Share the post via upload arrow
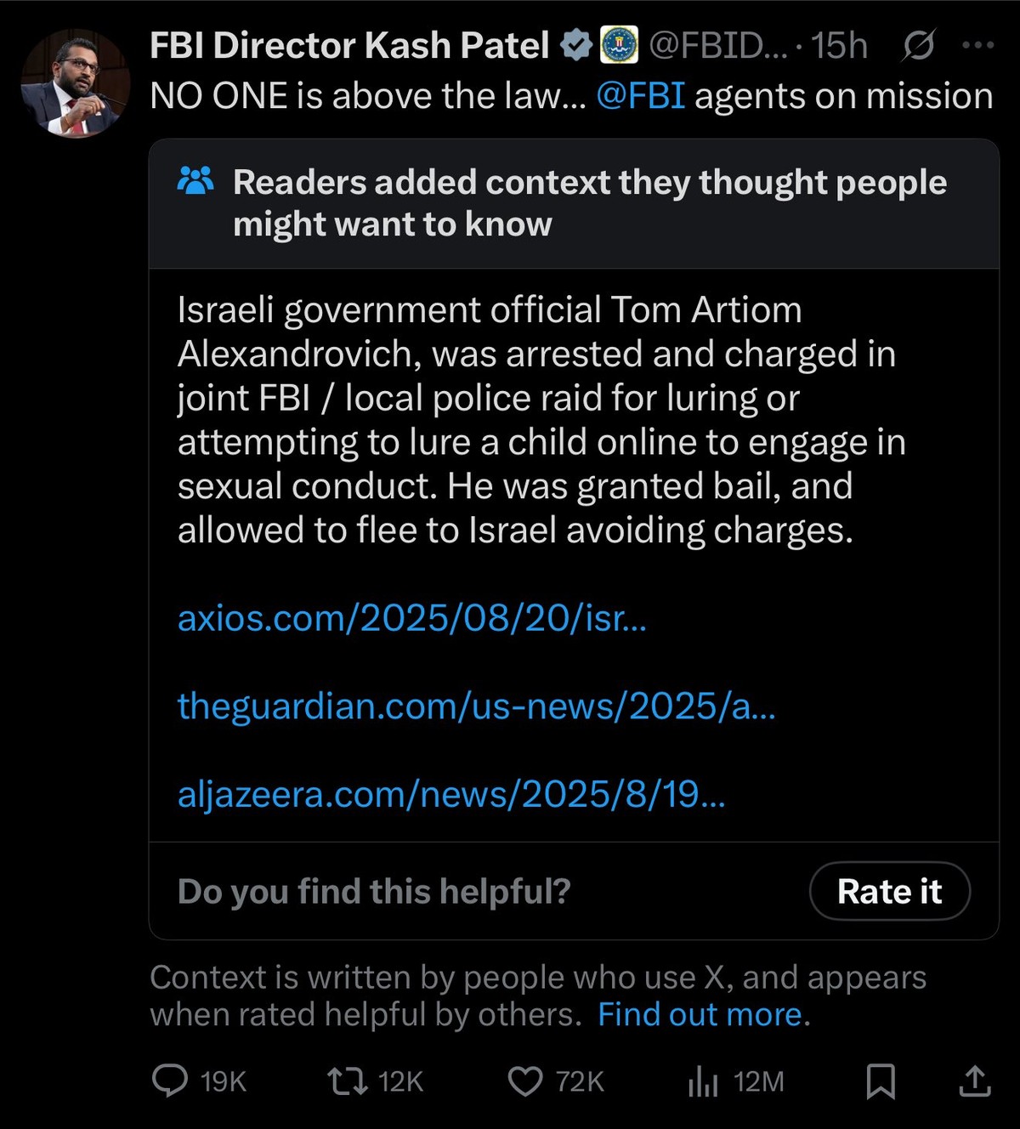The image size is (1020, 1129). 975,1081
